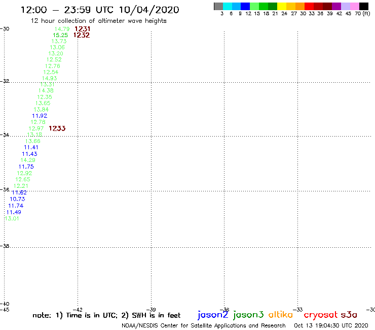The image size is (375, 330).
Task: Select the longitude axis label '-42'
Action: tap(78, 310)
